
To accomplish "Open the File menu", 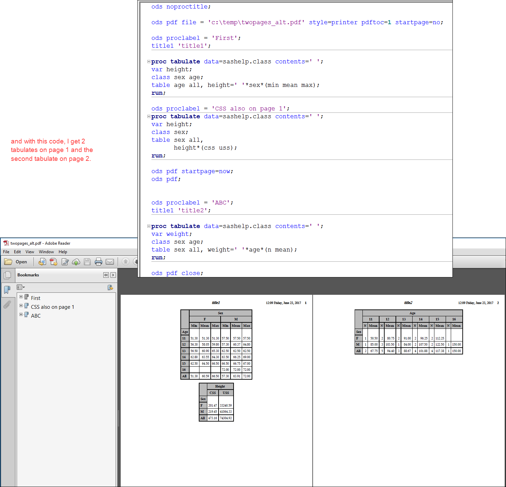I will [6, 252].
